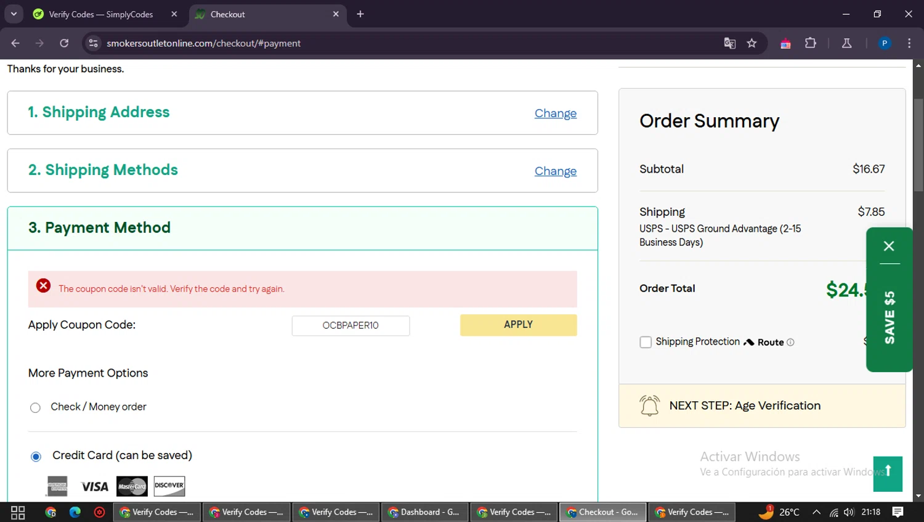
Task: Open the Chrome three-dot menu
Action: point(909,43)
